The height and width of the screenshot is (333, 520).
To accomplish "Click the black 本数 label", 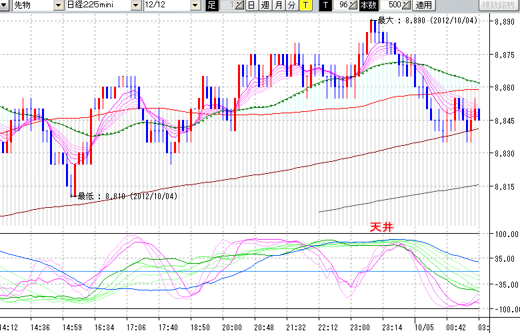I will pyautogui.click(x=367, y=5).
